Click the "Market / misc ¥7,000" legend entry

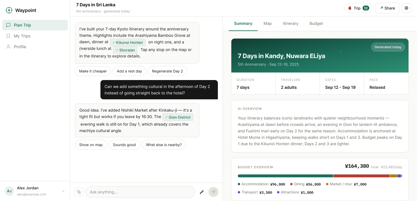pyautogui.click(x=346, y=184)
